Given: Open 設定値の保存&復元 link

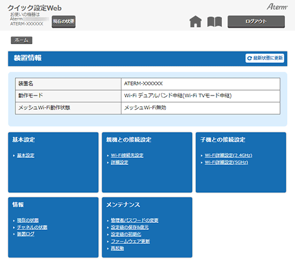Looking at the screenshot, I should 130,228.
